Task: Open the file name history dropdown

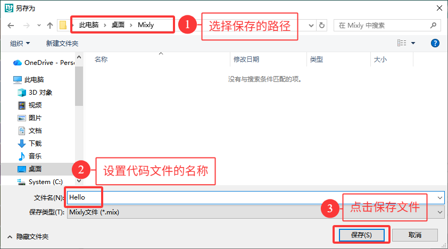Action: coord(439,197)
